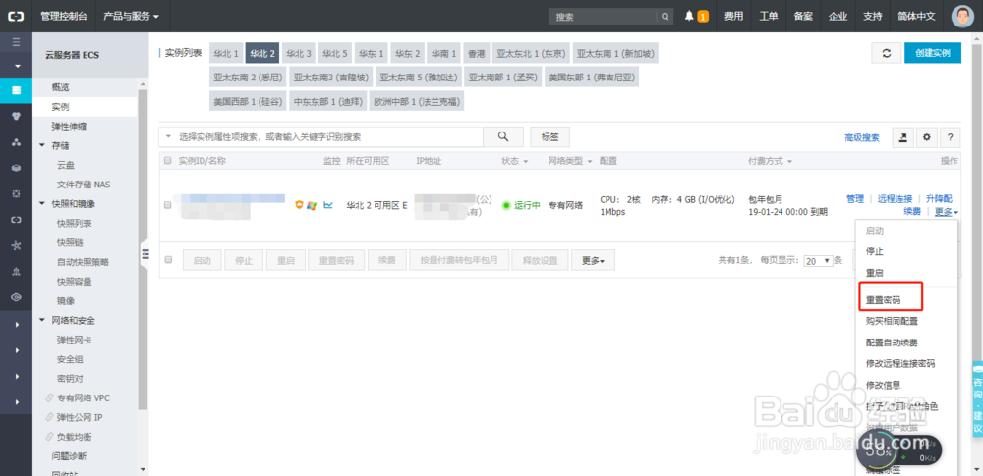983x476 pixels.
Task: Select the highlighted ECS server icon in dark sidebar
Action: click(x=17, y=90)
